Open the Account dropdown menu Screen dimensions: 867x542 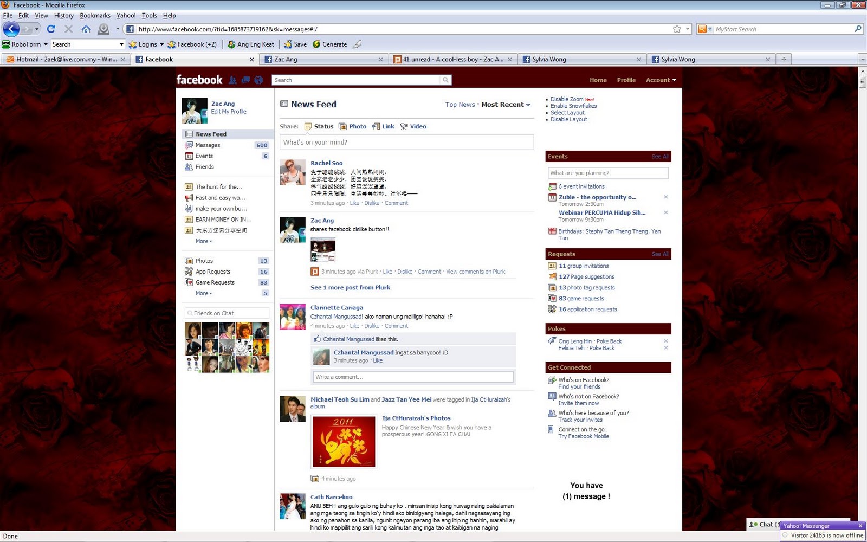661,80
